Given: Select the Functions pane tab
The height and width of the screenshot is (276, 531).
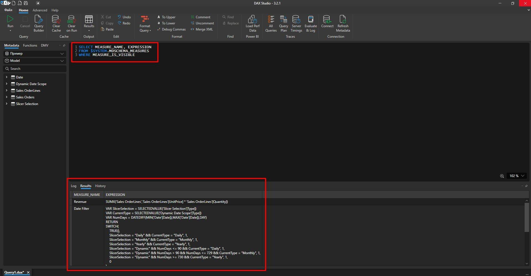Looking at the screenshot, I should click(x=30, y=45).
